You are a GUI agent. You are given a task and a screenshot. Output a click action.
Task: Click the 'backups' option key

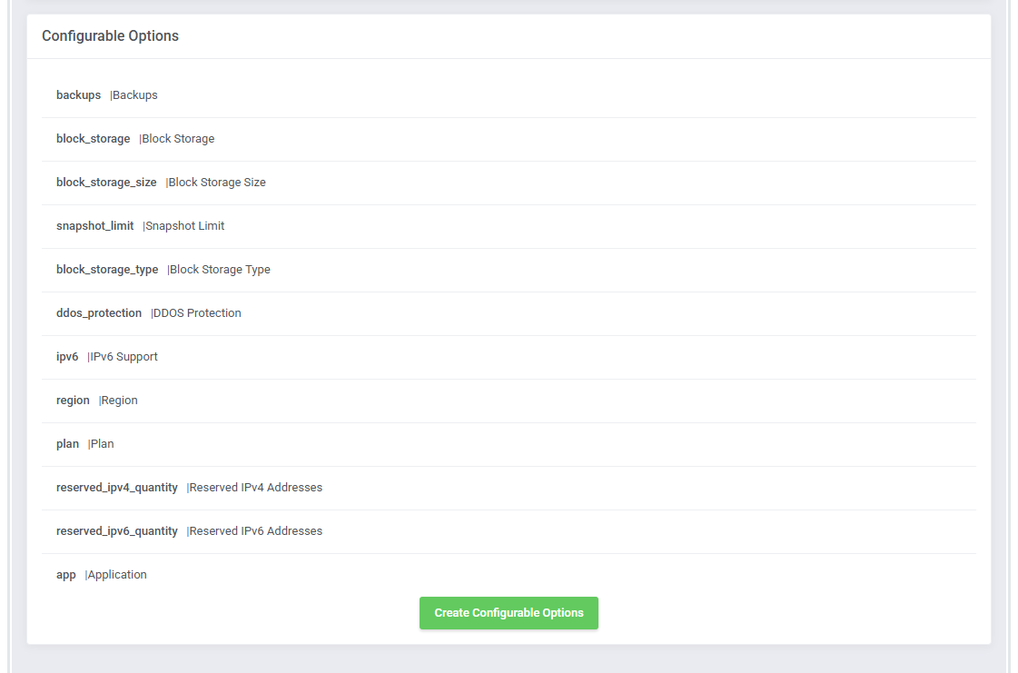tap(79, 94)
